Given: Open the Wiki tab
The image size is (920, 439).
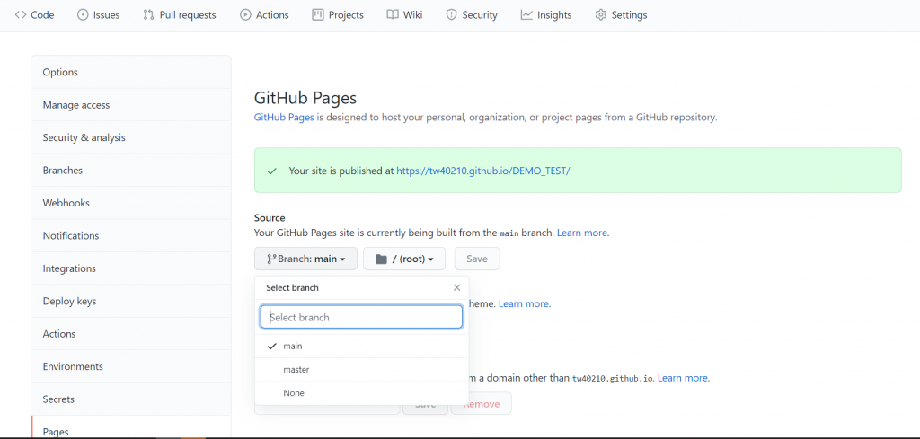Looking at the screenshot, I should pos(404,15).
